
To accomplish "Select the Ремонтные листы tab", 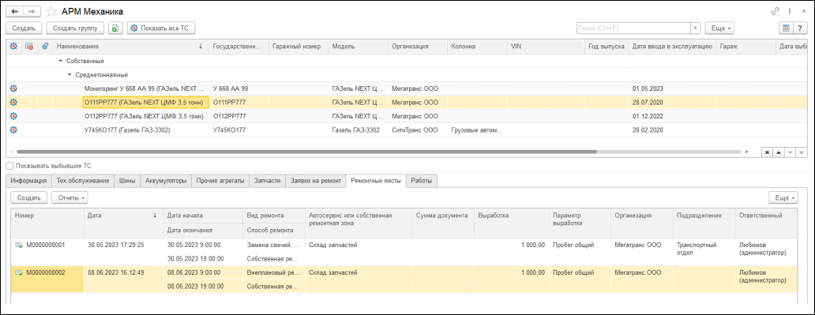I will point(377,180).
